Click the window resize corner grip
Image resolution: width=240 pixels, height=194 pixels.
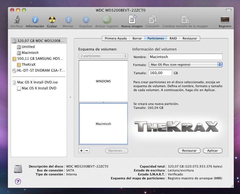pyautogui.click(x=232, y=186)
